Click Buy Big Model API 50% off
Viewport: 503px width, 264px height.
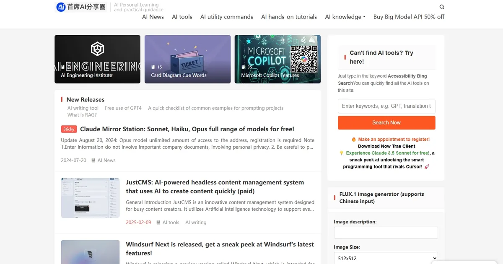point(409,17)
